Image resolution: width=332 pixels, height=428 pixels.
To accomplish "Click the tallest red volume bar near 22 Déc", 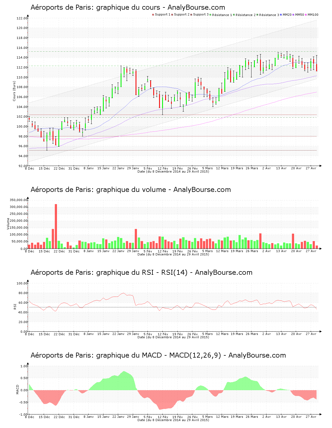I will pos(56,226).
